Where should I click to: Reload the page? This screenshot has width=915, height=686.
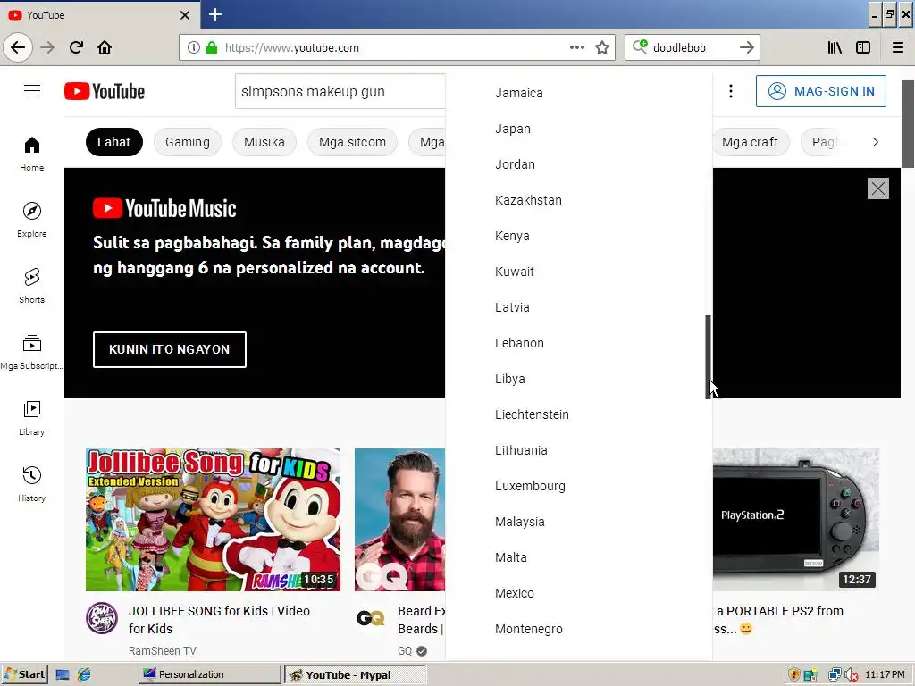[x=76, y=47]
